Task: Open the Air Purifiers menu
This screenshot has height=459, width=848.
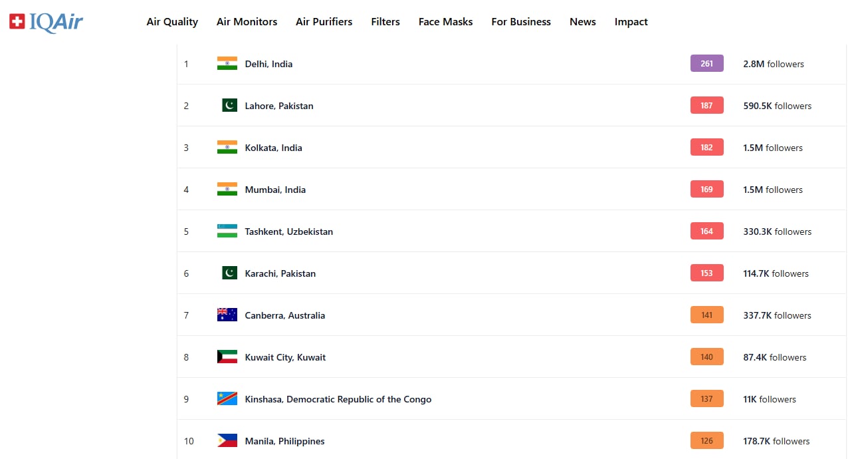Action: [324, 22]
